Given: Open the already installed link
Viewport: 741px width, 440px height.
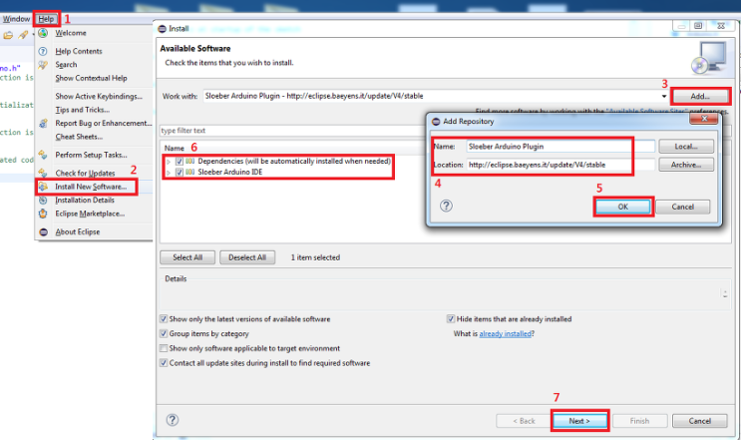Looking at the screenshot, I should [x=506, y=333].
